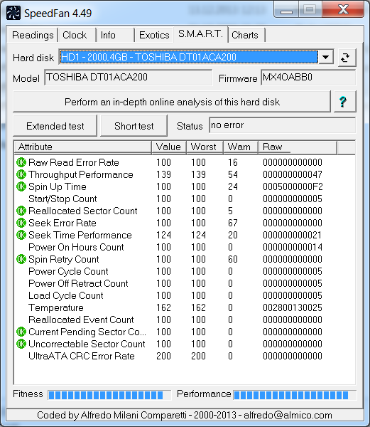Viewport: 370px width, 427px height.
Task: Select the Reallocated Event Count row
Action: click(x=184, y=320)
